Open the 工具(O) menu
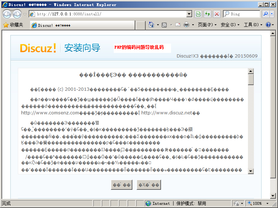The image size is (278, 208). coord(253,25)
